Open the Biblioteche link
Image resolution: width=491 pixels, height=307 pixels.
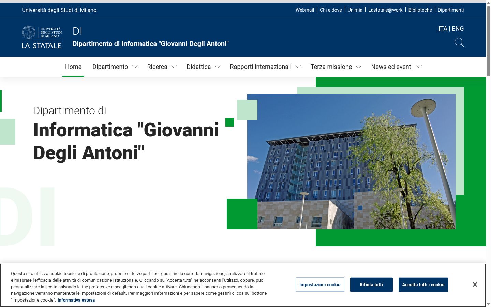pos(420,10)
